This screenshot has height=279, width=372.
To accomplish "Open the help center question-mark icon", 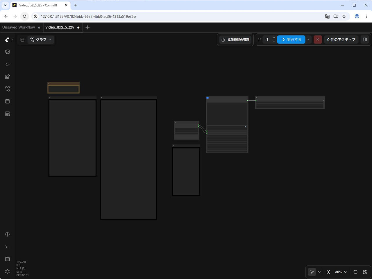I will point(8,235).
